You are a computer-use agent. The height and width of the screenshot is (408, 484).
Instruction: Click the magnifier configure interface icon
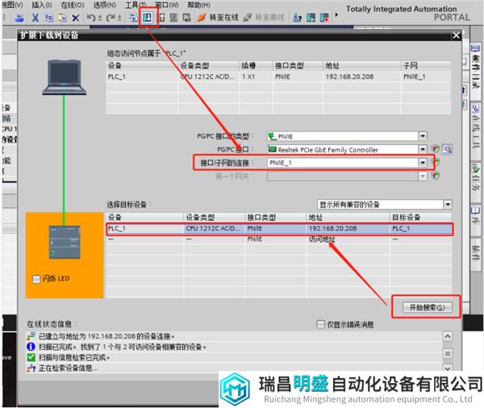[x=447, y=149]
